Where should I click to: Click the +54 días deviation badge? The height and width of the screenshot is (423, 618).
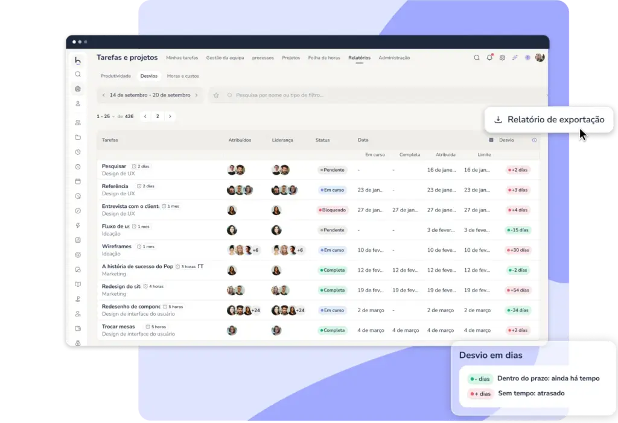click(x=518, y=290)
